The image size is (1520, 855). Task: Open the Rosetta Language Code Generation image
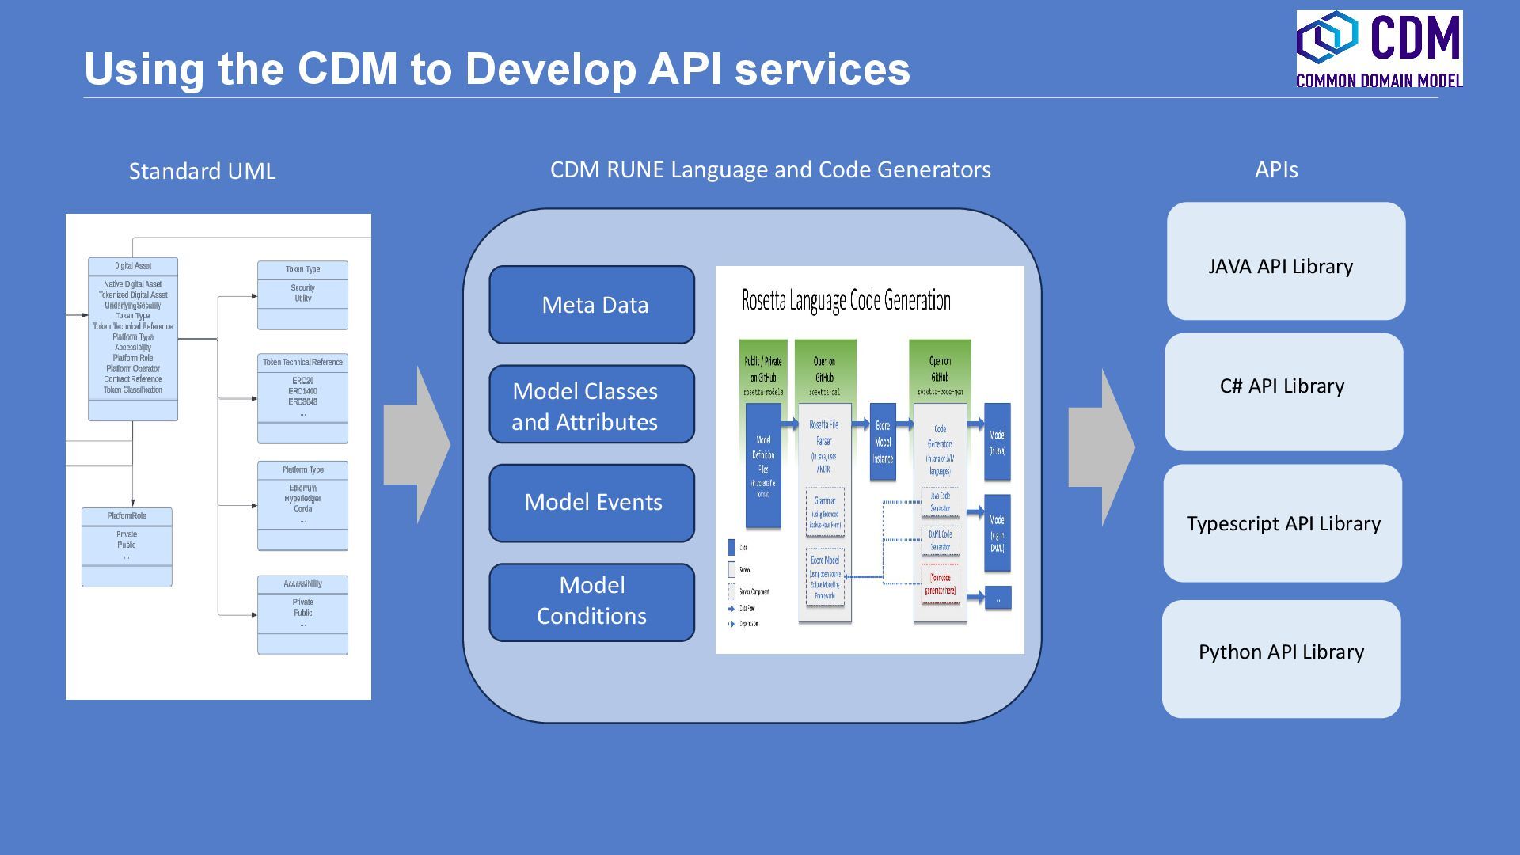tap(869, 459)
